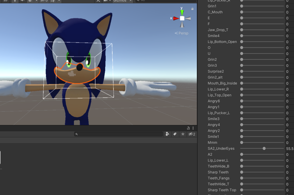Viewport: 294px width, 195px height.
Task: Click the 'Angry1' label
Action: coord(213,107)
